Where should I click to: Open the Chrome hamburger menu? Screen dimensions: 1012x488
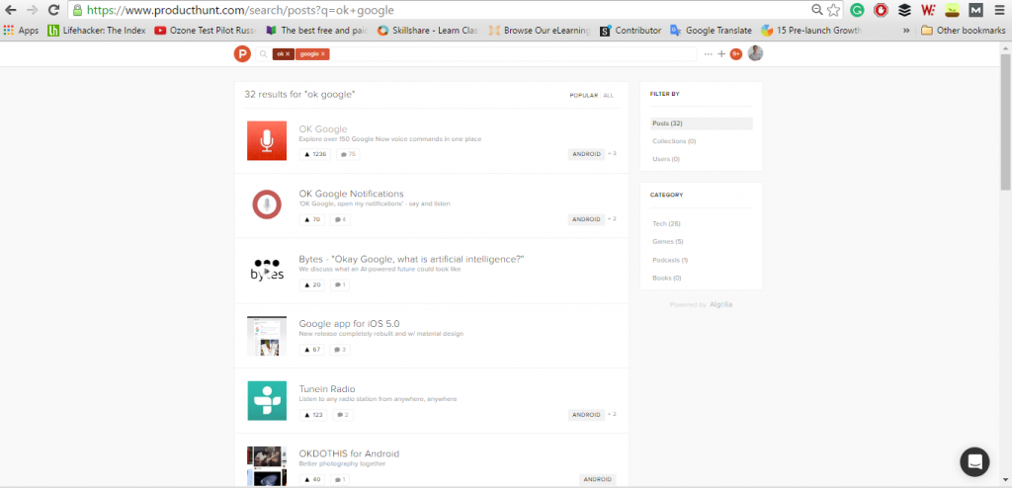coord(999,10)
